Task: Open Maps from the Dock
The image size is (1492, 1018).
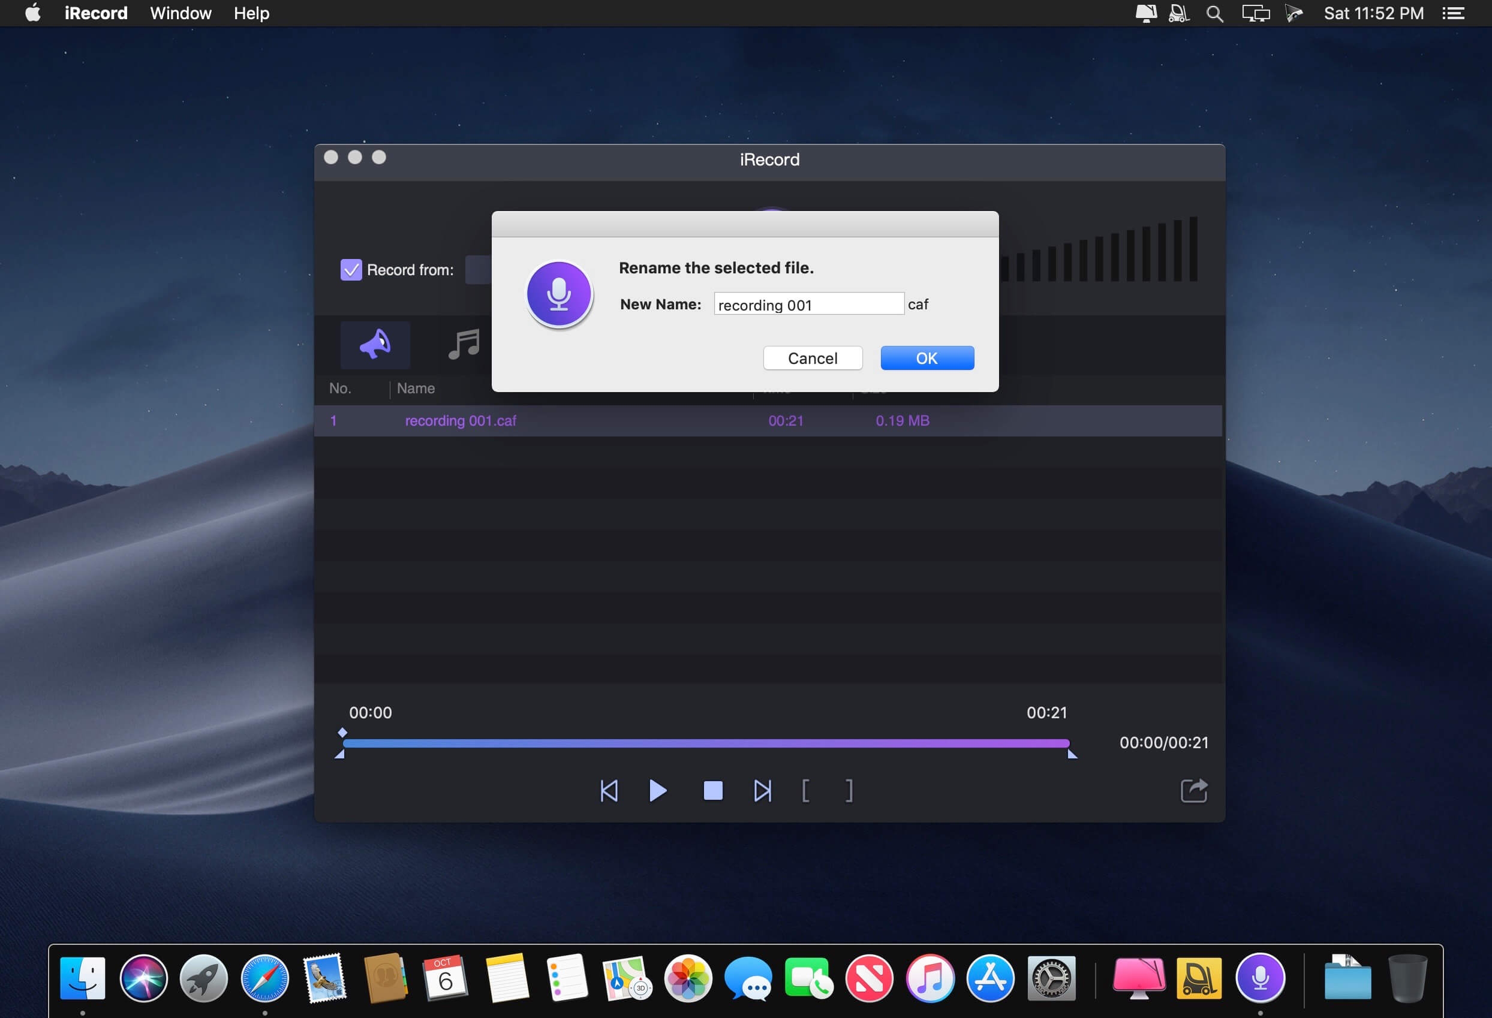Action: point(627,978)
